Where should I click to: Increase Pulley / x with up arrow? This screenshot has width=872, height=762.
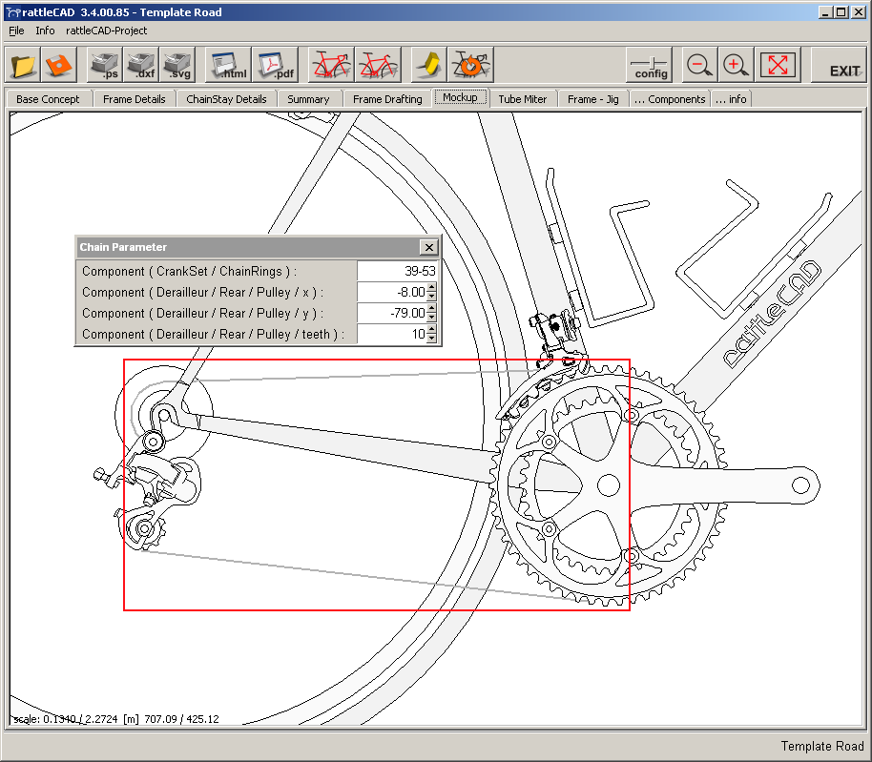click(431, 287)
